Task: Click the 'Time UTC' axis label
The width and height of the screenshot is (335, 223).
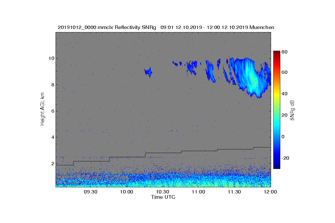Action: click(x=163, y=197)
